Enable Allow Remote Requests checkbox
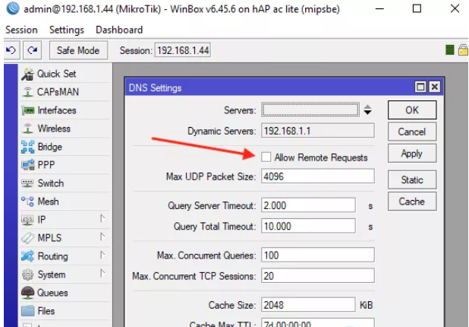Viewport: 469px width, 327px height. pyautogui.click(x=266, y=157)
